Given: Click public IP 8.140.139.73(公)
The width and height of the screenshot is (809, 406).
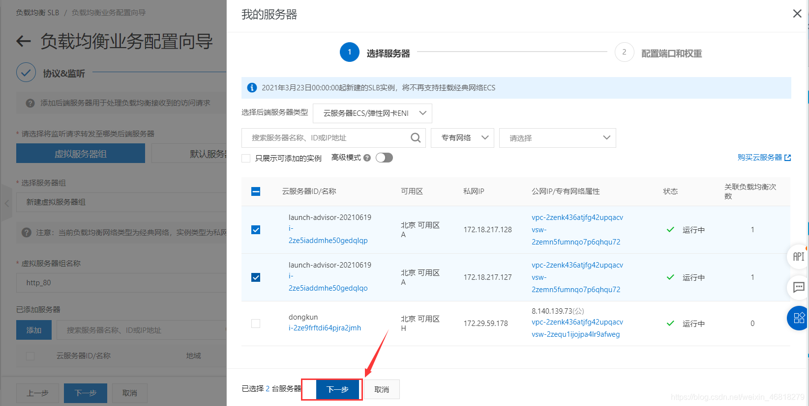Looking at the screenshot, I should click(558, 311).
